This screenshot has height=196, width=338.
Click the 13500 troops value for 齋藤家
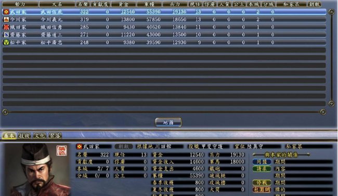(179, 35)
